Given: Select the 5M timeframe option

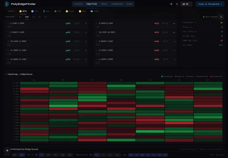Looking at the screenshot, I should coord(20,17).
